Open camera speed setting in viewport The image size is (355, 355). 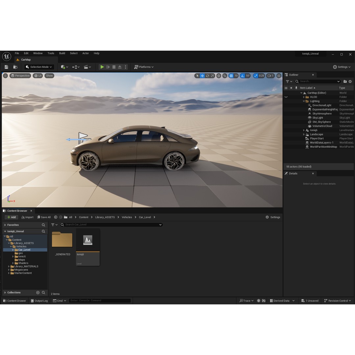coord(271,76)
